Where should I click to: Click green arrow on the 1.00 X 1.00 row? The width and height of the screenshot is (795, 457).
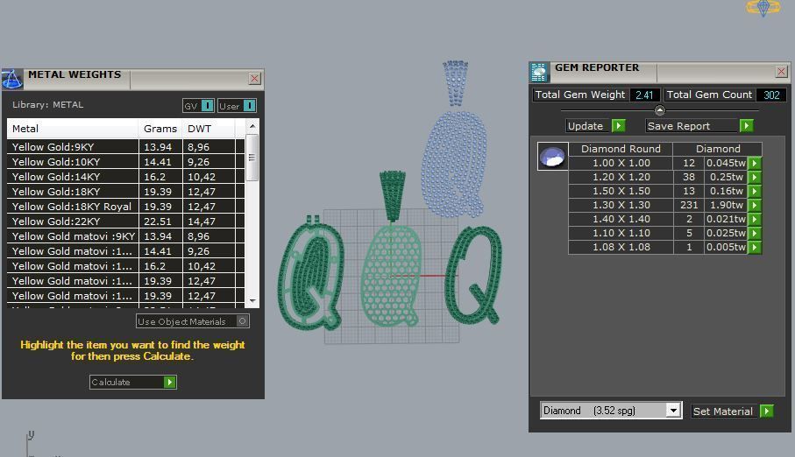[x=755, y=163]
